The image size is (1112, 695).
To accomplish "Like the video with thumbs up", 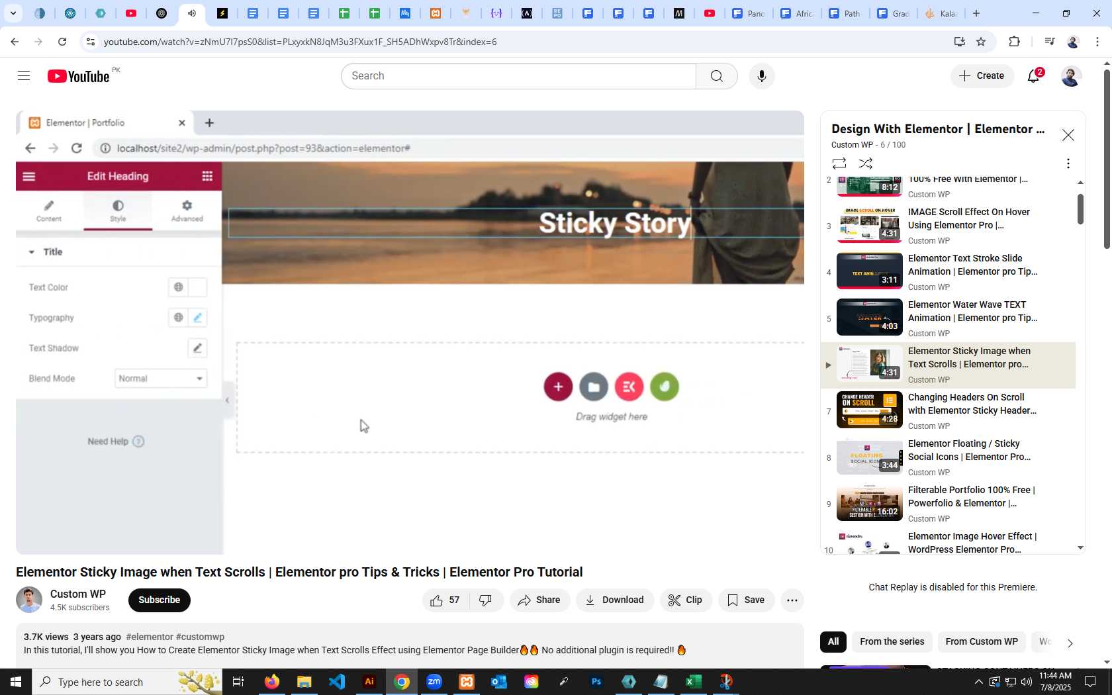I will tap(445, 600).
